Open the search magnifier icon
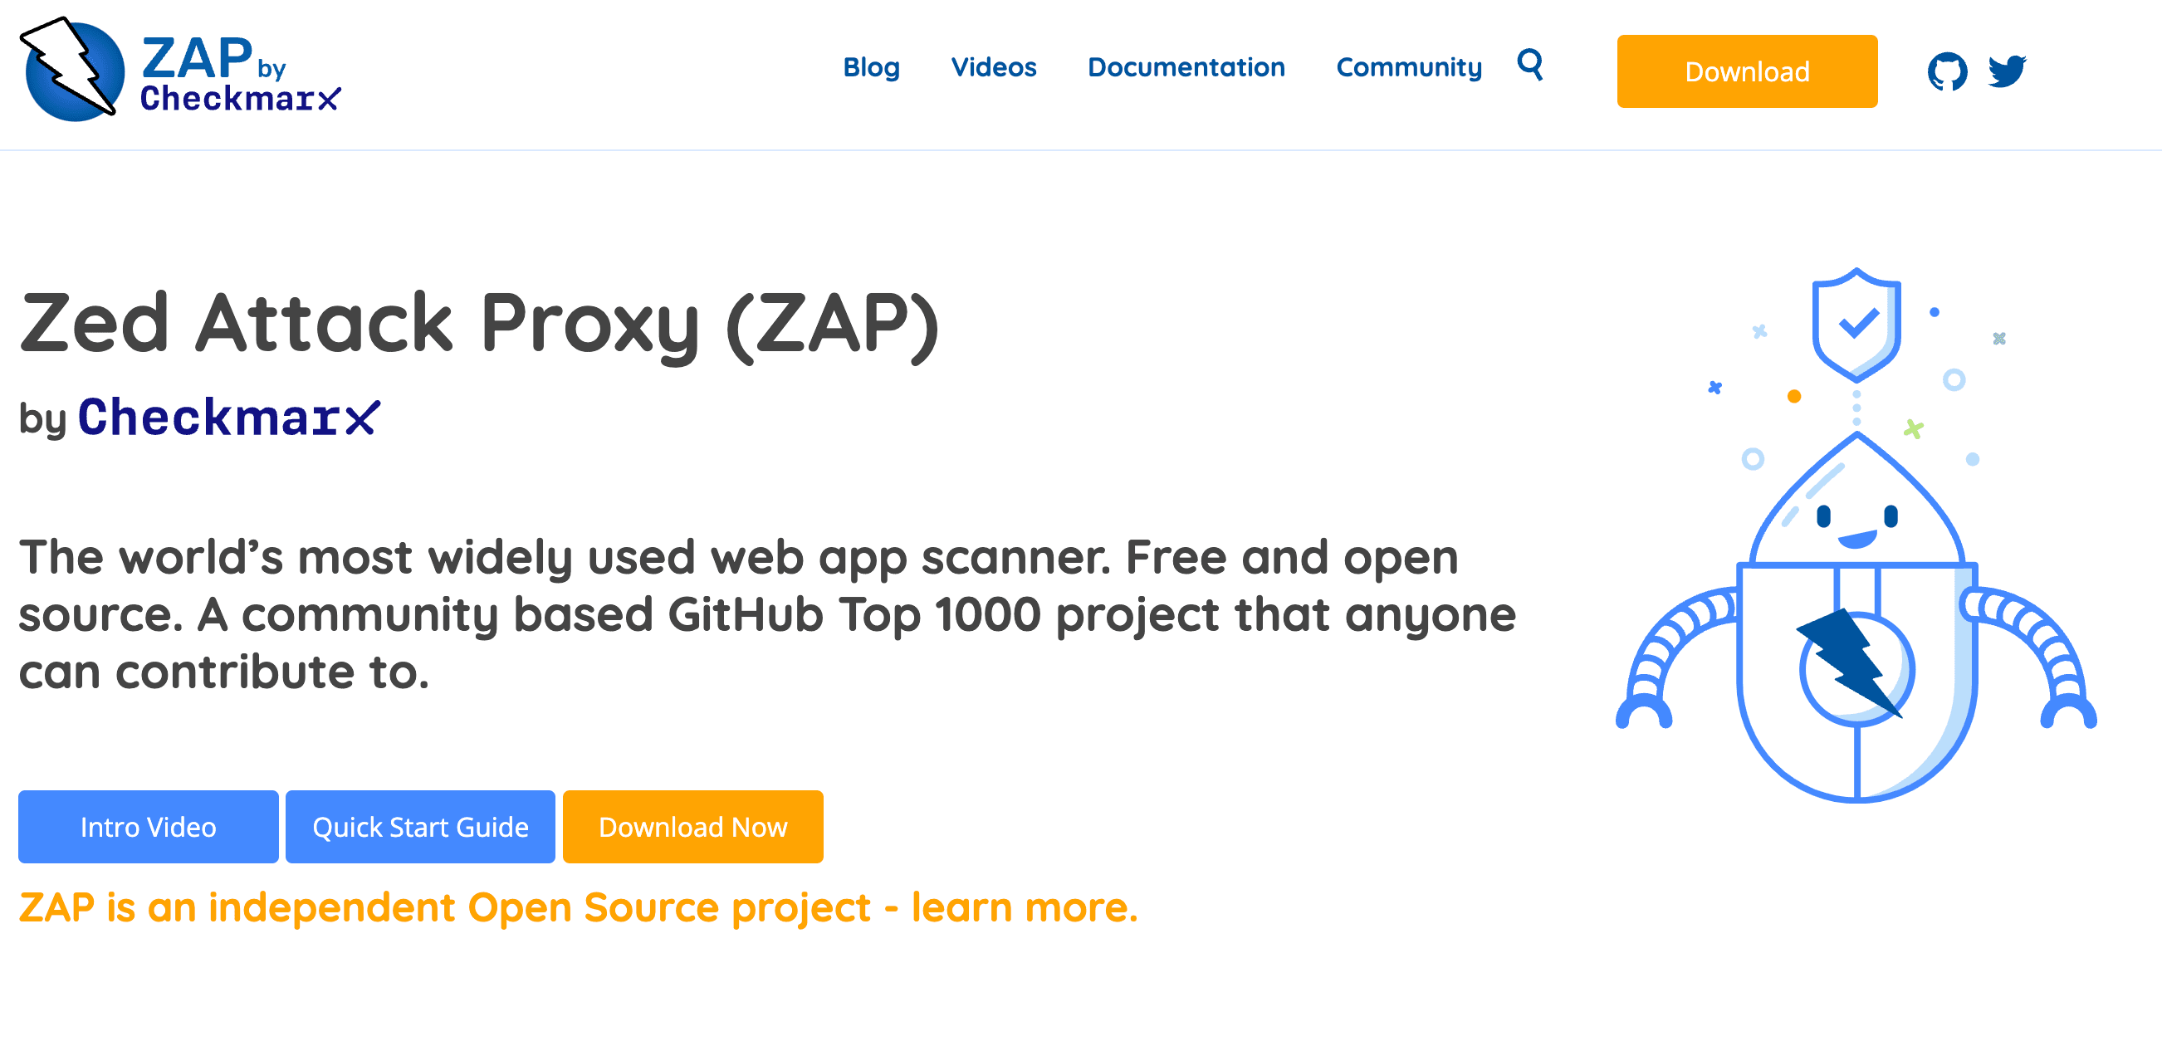The image size is (2162, 1041). click(1530, 65)
